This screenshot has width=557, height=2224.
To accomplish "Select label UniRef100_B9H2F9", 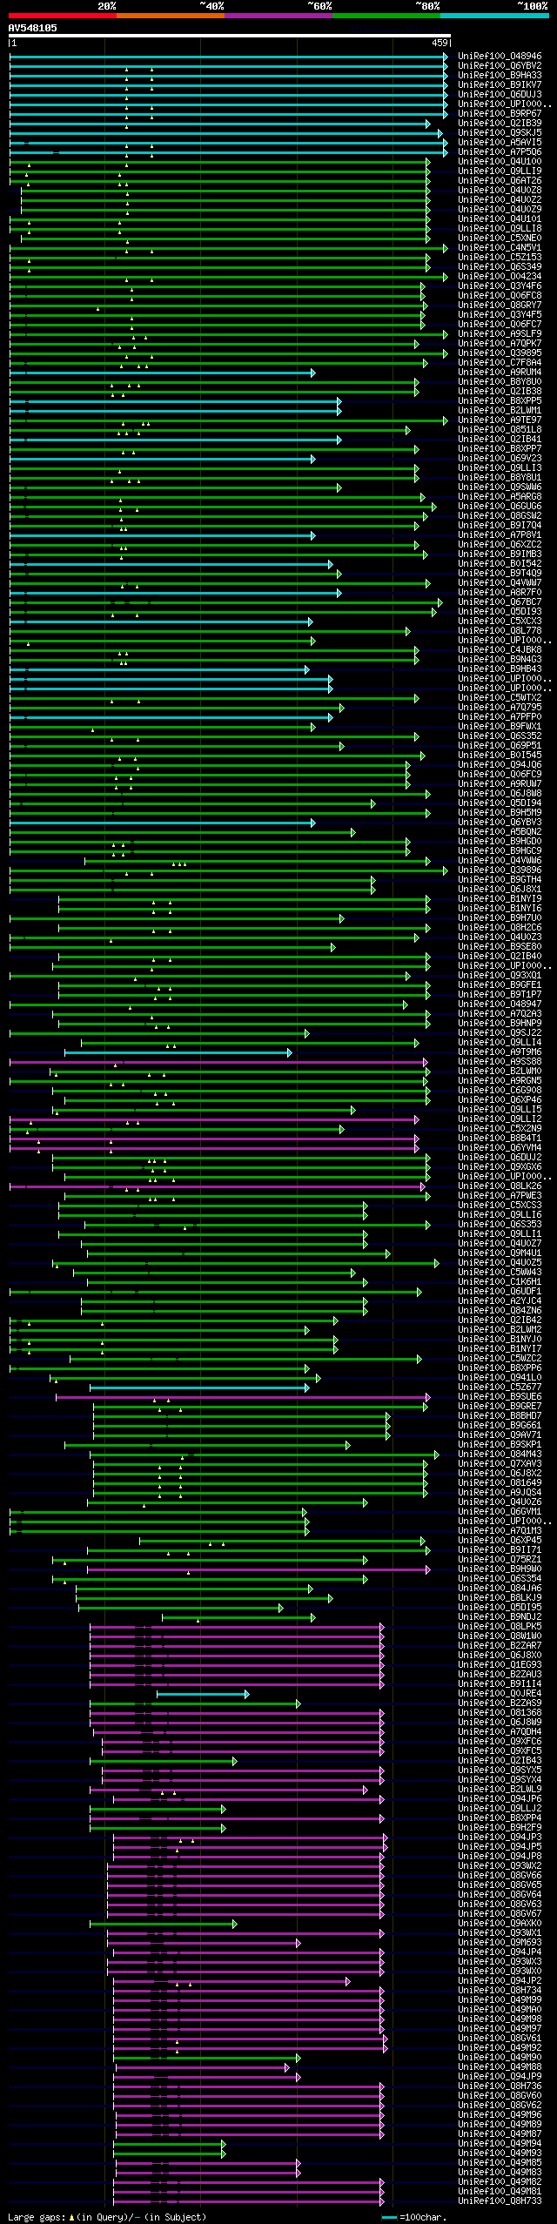I will point(500,1827).
